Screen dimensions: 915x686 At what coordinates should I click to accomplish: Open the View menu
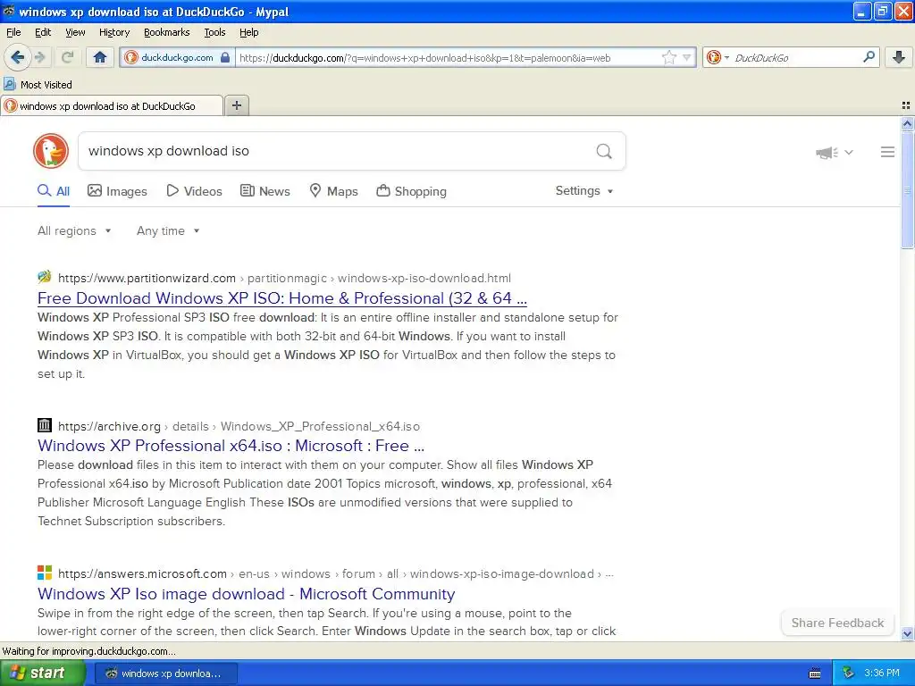pos(75,32)
